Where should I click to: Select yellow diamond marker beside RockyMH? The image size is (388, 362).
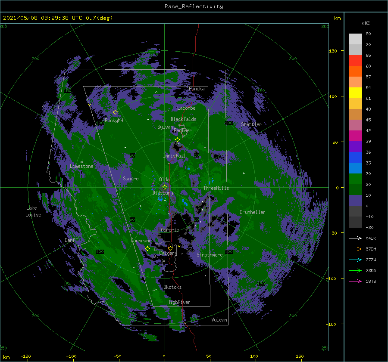115,112
